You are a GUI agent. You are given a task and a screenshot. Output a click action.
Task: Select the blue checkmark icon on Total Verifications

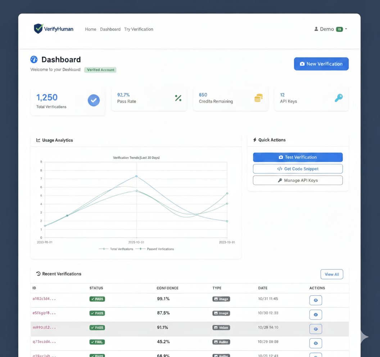94,100
